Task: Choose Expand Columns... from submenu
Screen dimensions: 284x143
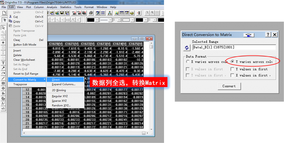Action: (x=65, y=84)
